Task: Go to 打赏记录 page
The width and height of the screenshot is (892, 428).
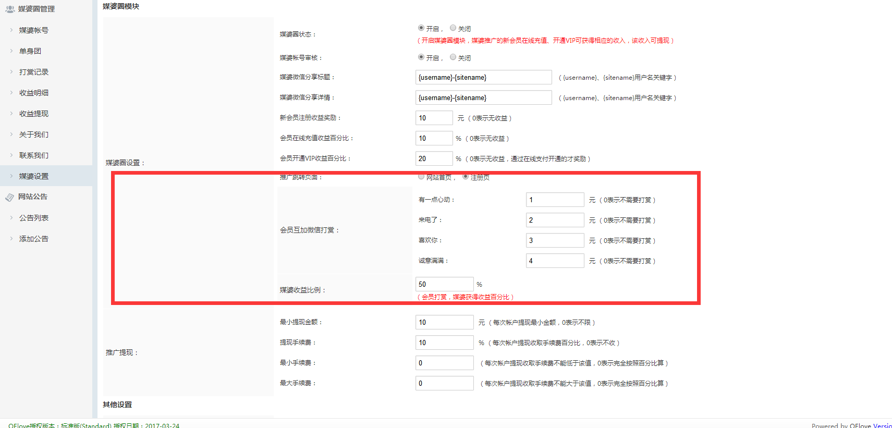Action: [x=34, y=72]
